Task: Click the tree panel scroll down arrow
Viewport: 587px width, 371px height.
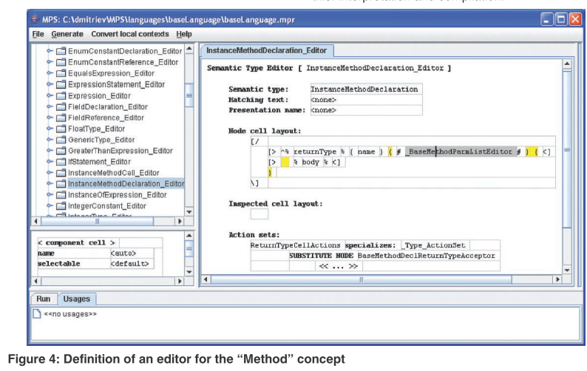Action: (189, 211)
